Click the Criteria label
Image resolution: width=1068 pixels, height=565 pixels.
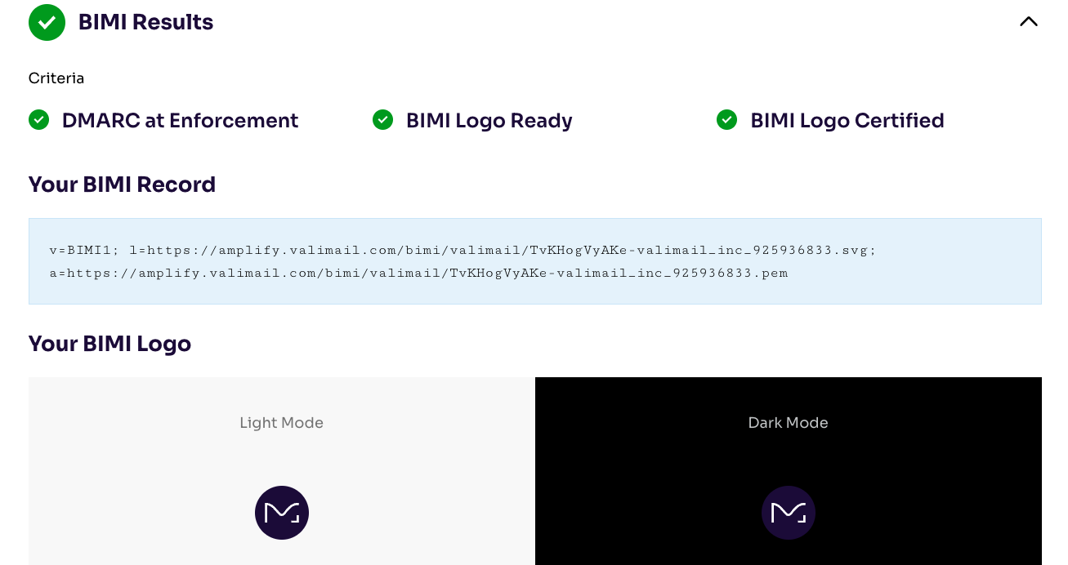point(56,78)
